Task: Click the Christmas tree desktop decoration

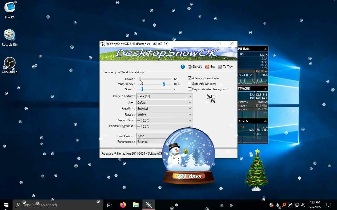Action: pos(256,170)
